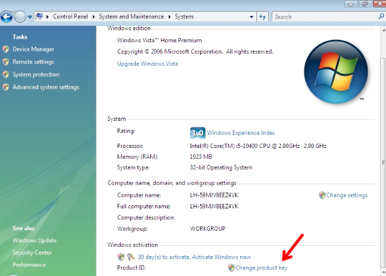
Task: Open the Windows Experience Index link
Action: (241, 133)
